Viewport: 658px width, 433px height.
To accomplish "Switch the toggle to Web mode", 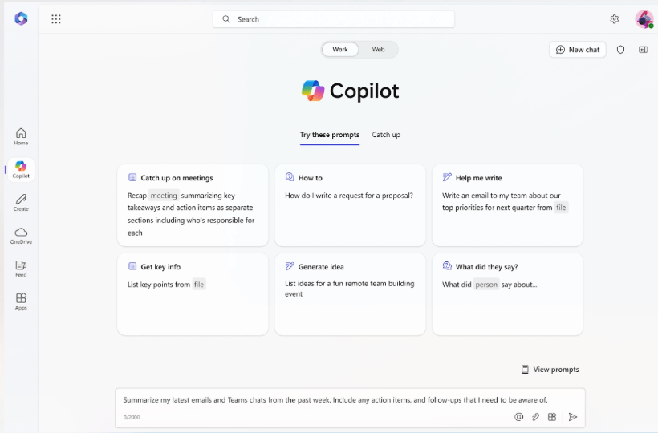I will click(x=378, y=50).
